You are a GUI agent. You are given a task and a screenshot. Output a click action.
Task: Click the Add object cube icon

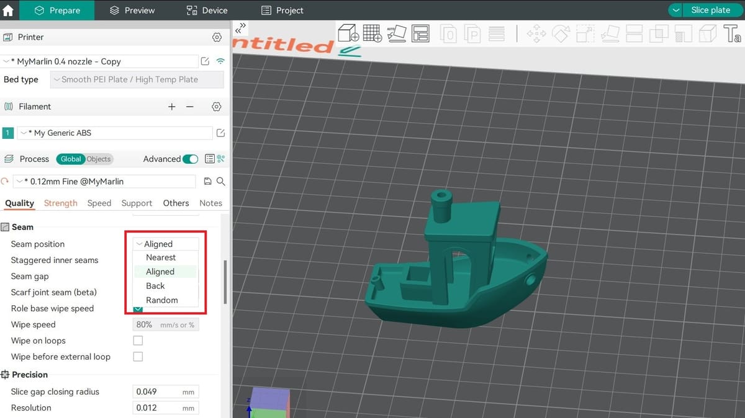[x=348, y=33]
